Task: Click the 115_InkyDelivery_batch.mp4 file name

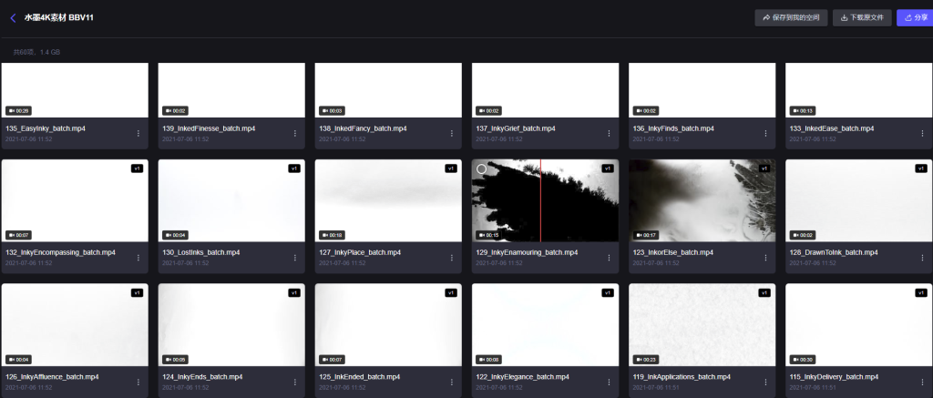Action: pyautogui.click(x=834, y=376)
